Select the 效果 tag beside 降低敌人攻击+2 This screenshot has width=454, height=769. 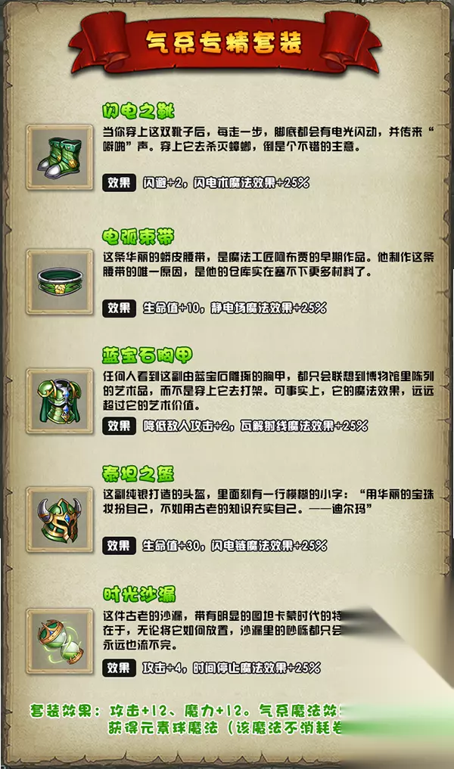tap(119, 426)
